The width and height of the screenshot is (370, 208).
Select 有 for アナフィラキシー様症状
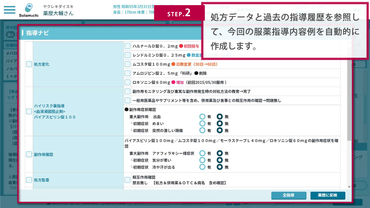(x=202, y=153)
